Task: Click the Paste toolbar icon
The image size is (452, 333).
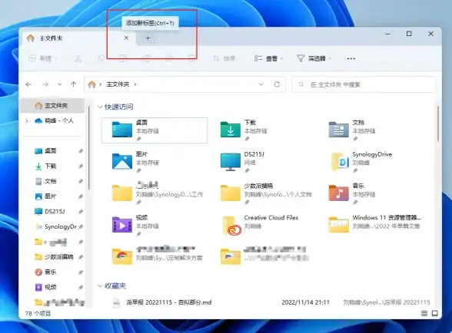Action: pos(123,58)
